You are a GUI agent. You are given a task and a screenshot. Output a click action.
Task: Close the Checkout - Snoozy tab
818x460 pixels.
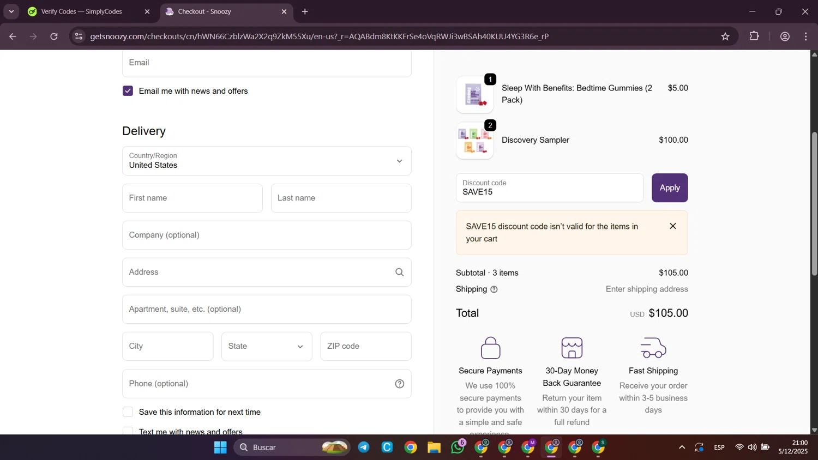click(284, 11)
